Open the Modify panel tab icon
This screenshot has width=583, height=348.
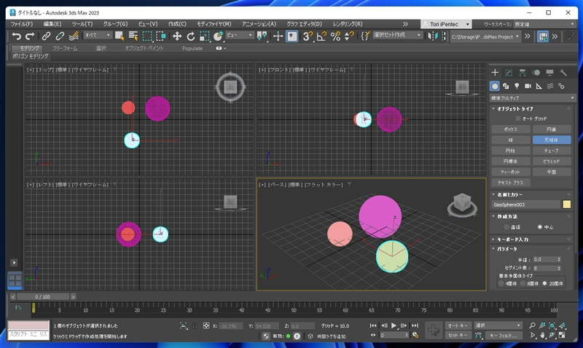[x=508, y=72]
